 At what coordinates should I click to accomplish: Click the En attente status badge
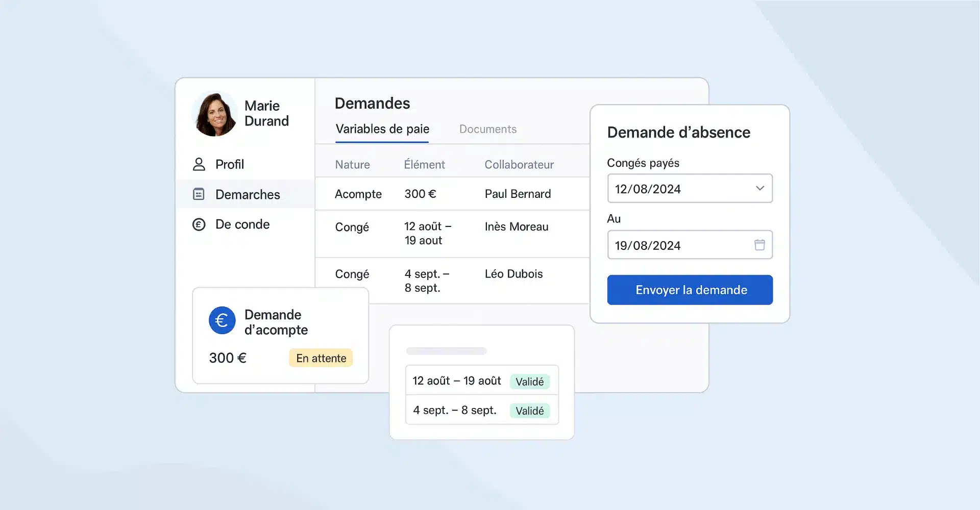point(321,359)
